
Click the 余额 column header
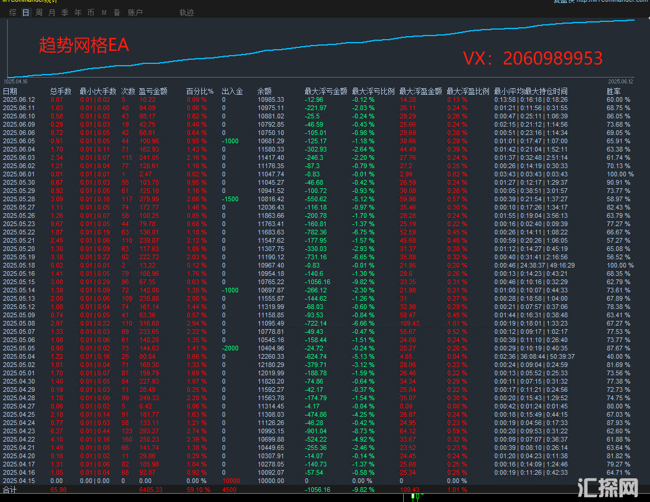click(265, 91)
